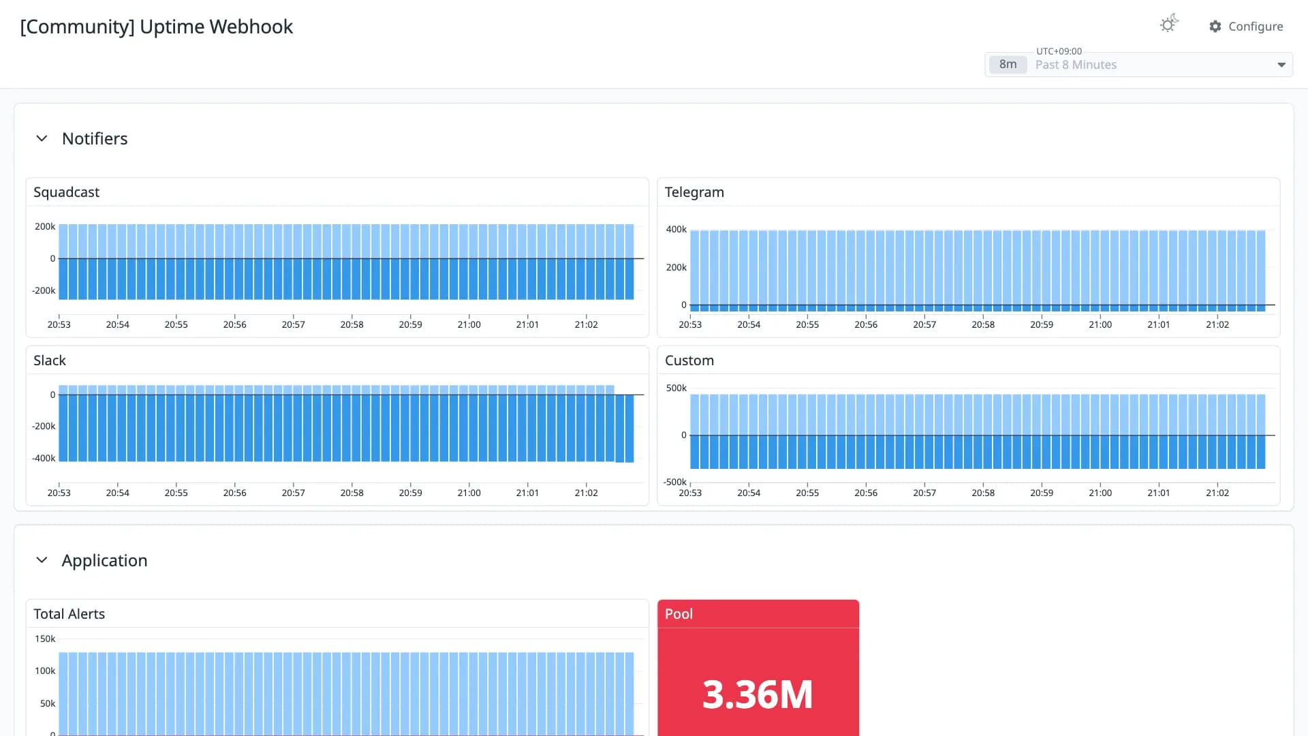Click the 21:02 tick on Custom chart
This screenshot has width=1308, height=736.
point(1217,493)
